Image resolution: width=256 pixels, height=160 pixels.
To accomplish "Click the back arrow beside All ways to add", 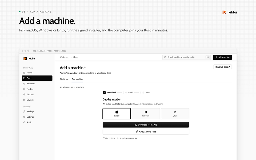I will point(61,87).
